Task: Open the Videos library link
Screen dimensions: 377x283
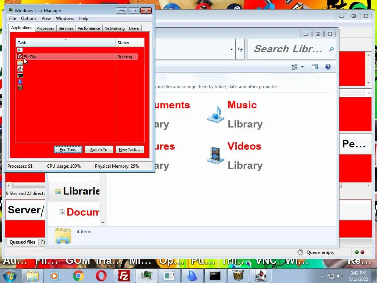Action: click(244, 146)
